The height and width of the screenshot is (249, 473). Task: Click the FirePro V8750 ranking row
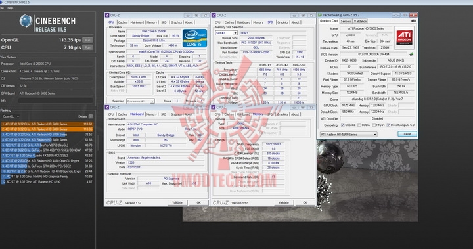[x=47, y=145]
